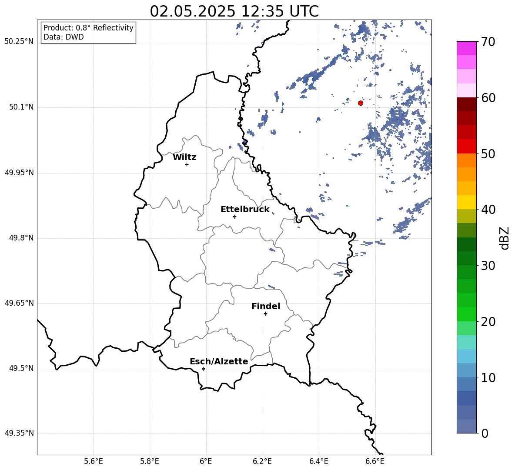Click the slate blue bottom colorbar segment

466,426
